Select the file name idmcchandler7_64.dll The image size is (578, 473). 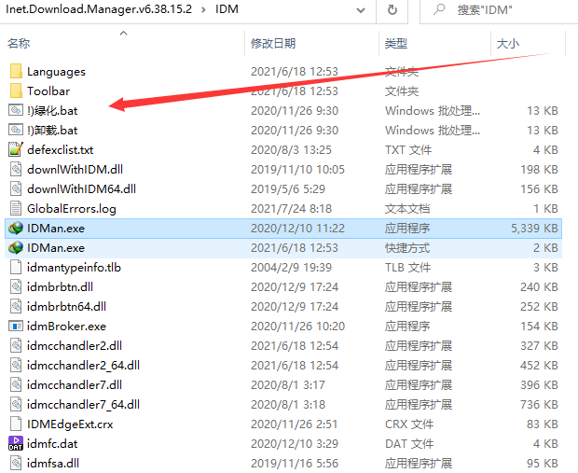point(83,404)
